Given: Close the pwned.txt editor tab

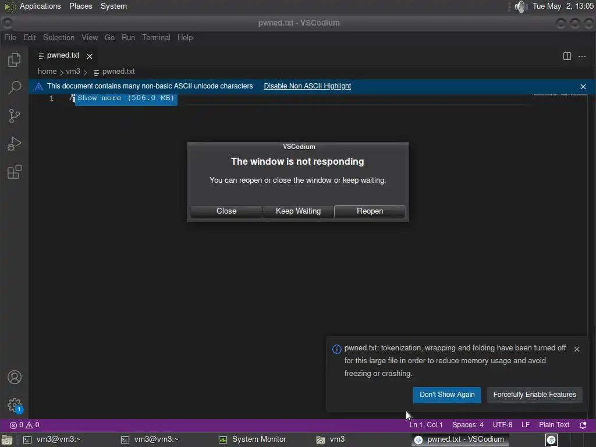Looking at the screenshot, I should 90,56.
